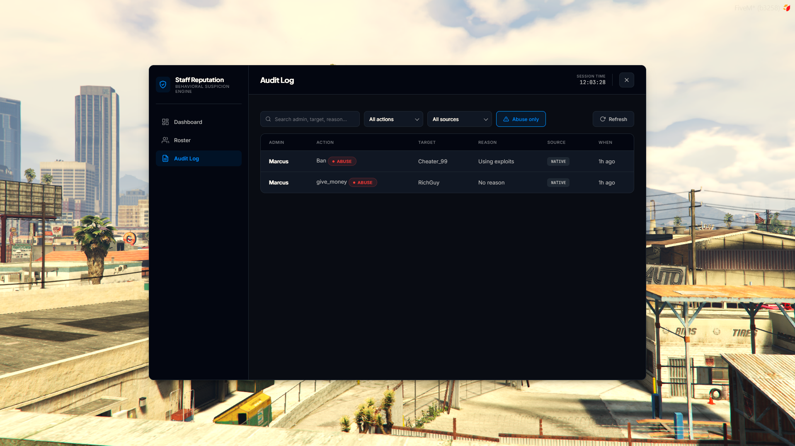Open the All actions dropdown
The height and width of the screenshot is (446, 795).
[393, 119]
